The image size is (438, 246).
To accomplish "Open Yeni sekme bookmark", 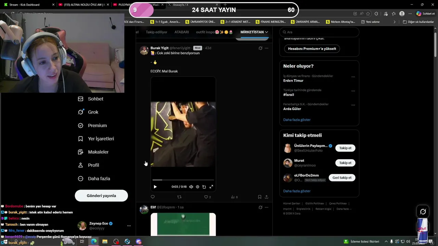I will (x=370, y=22).
